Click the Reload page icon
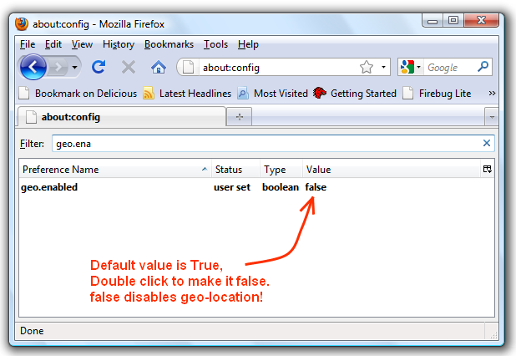This screenshot has height=356, width=516. tap(99, 67)
